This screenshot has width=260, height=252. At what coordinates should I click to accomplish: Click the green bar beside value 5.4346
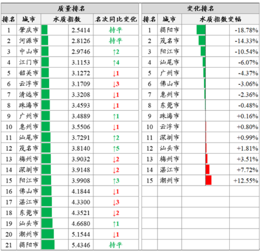pyautogui.click(x=48, y=245)
